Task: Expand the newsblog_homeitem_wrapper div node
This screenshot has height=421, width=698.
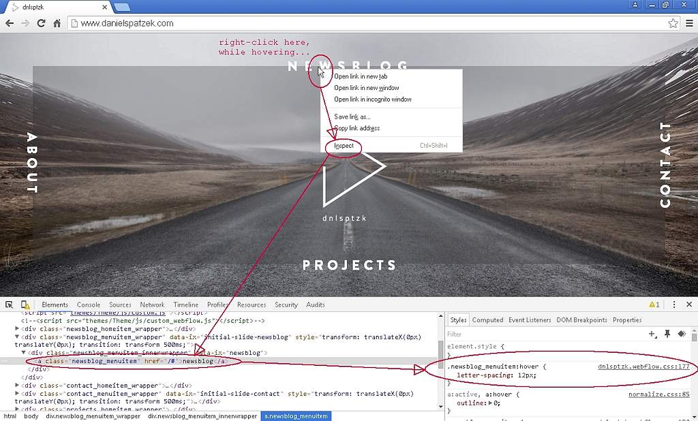Action: [17, 328]
